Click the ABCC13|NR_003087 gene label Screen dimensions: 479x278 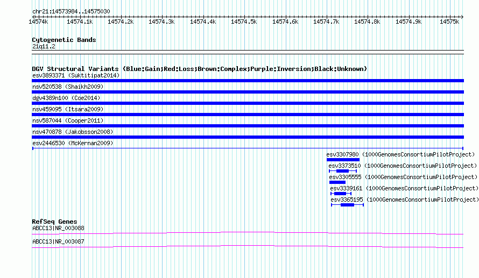[x=58, y=241]
